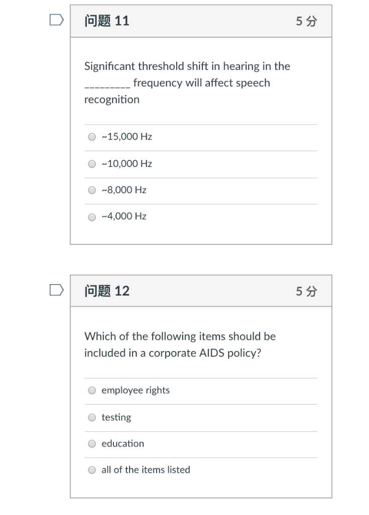The height and width of the screenshot is (515, 369).
Task: Choose the testing answer option
Action: pos(92,417)
